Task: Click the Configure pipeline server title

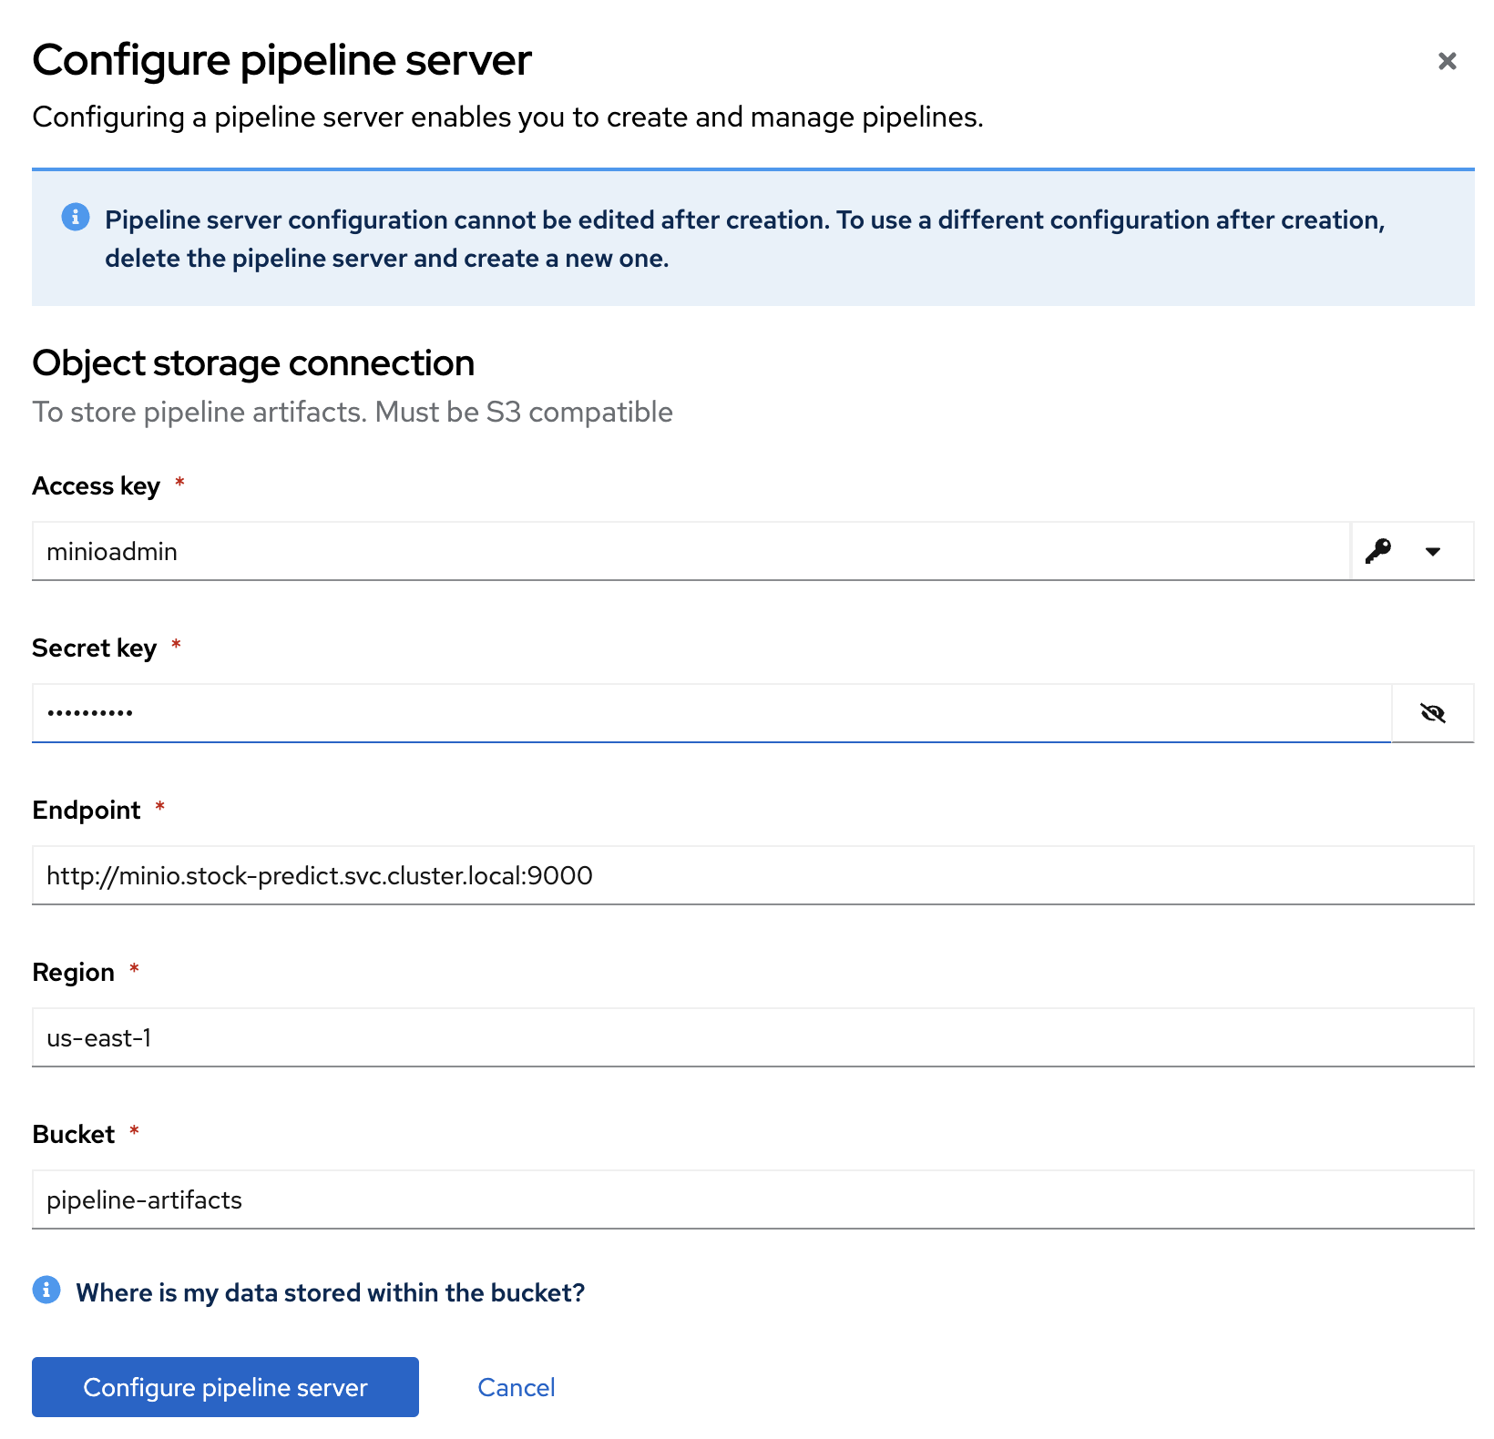Action: click(x=281, y=60)
